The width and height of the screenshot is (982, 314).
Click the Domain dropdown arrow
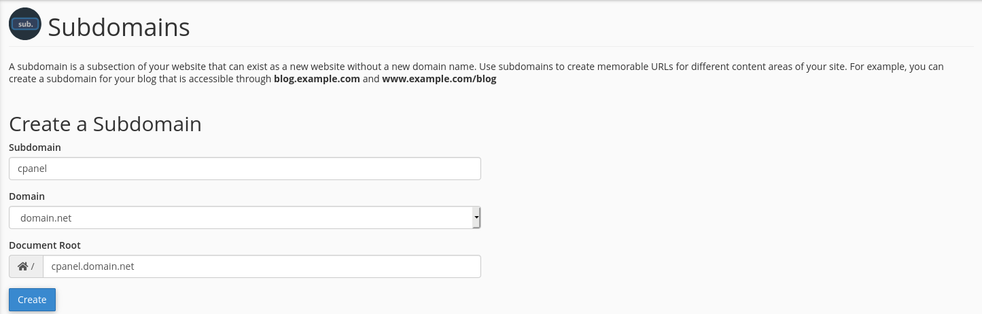click(476, 217)
